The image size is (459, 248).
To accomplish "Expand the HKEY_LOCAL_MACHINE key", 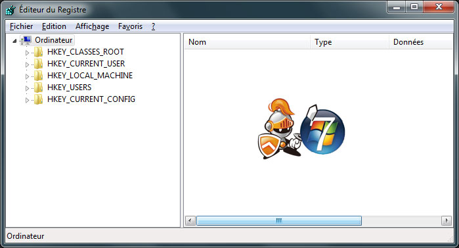I will point(27,76).
